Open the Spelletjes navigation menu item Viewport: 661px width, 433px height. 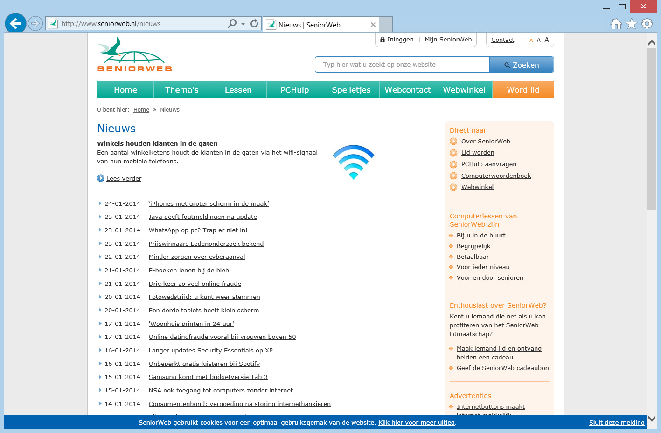(x=351, y=89)
